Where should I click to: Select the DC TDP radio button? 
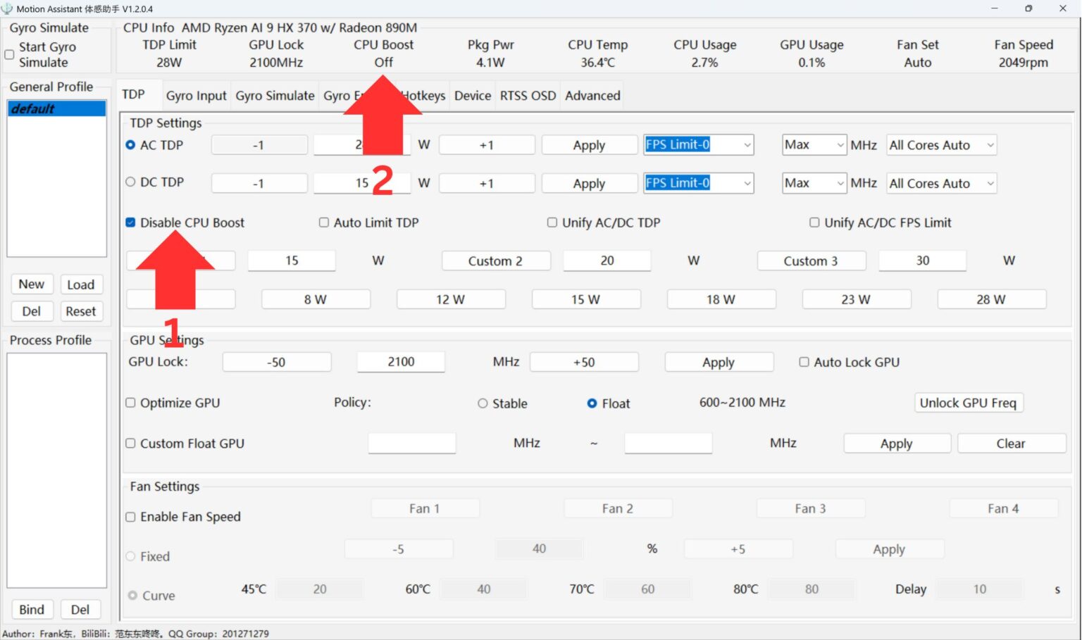coord(130,182)
